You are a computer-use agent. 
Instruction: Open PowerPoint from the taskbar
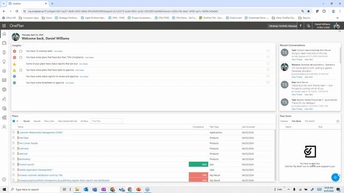139,189
